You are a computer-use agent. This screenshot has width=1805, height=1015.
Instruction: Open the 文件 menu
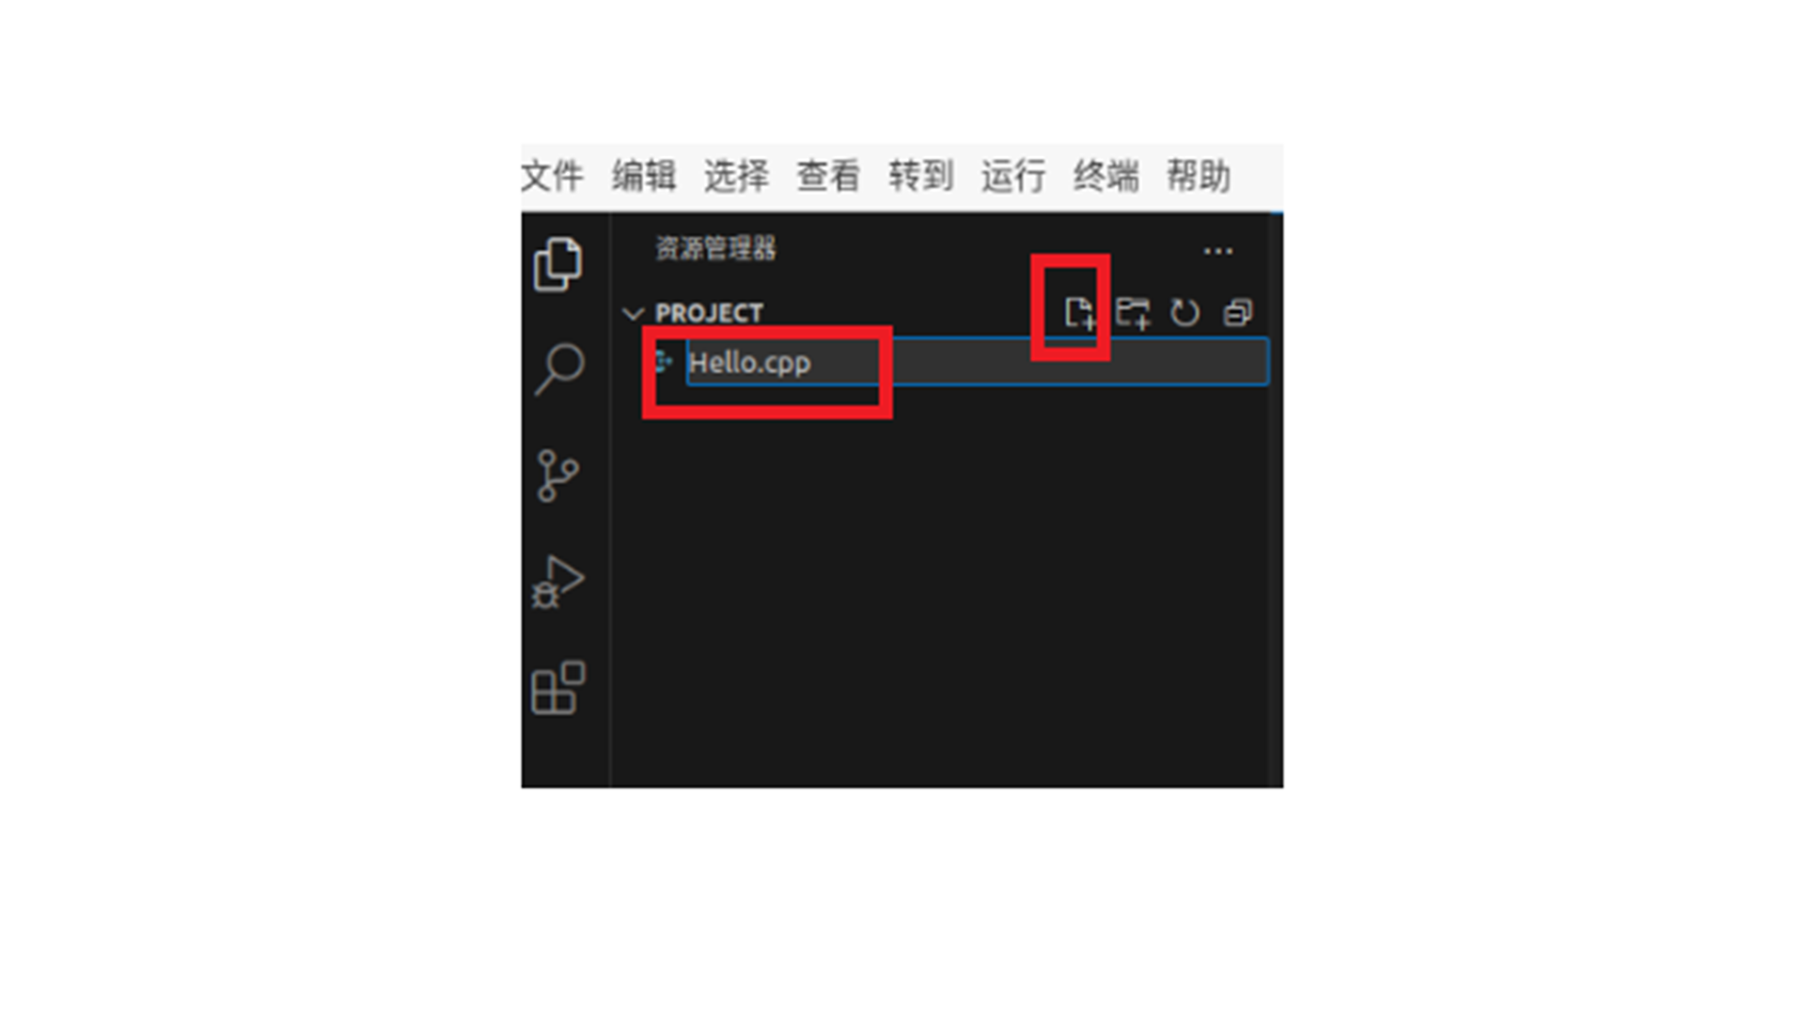(x=552, y=176)
